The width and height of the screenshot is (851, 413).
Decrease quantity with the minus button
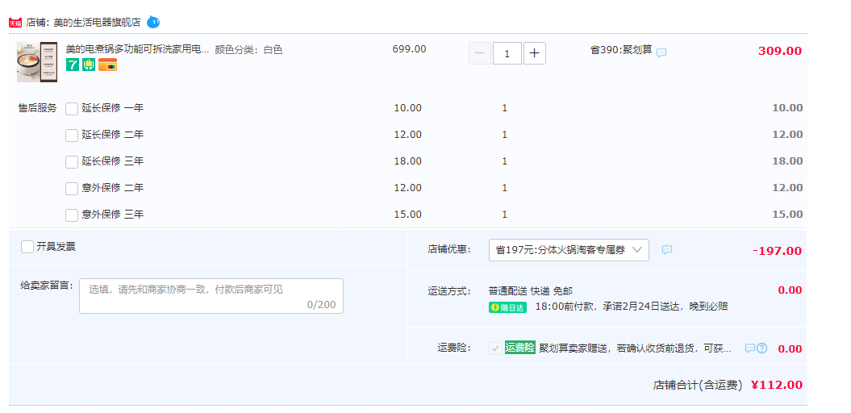(480, 53)
